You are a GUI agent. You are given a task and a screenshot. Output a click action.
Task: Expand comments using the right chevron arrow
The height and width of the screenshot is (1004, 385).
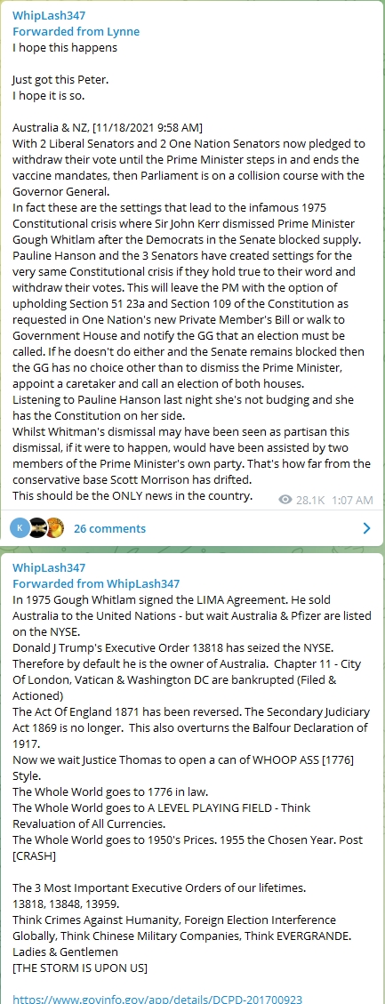(366, 528)
